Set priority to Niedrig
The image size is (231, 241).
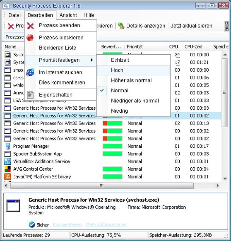tap(134, 111)
